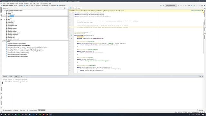Switch to the Odo terminal tab
This screenshot has width=206, height=116.
click(x=16, y=77)
